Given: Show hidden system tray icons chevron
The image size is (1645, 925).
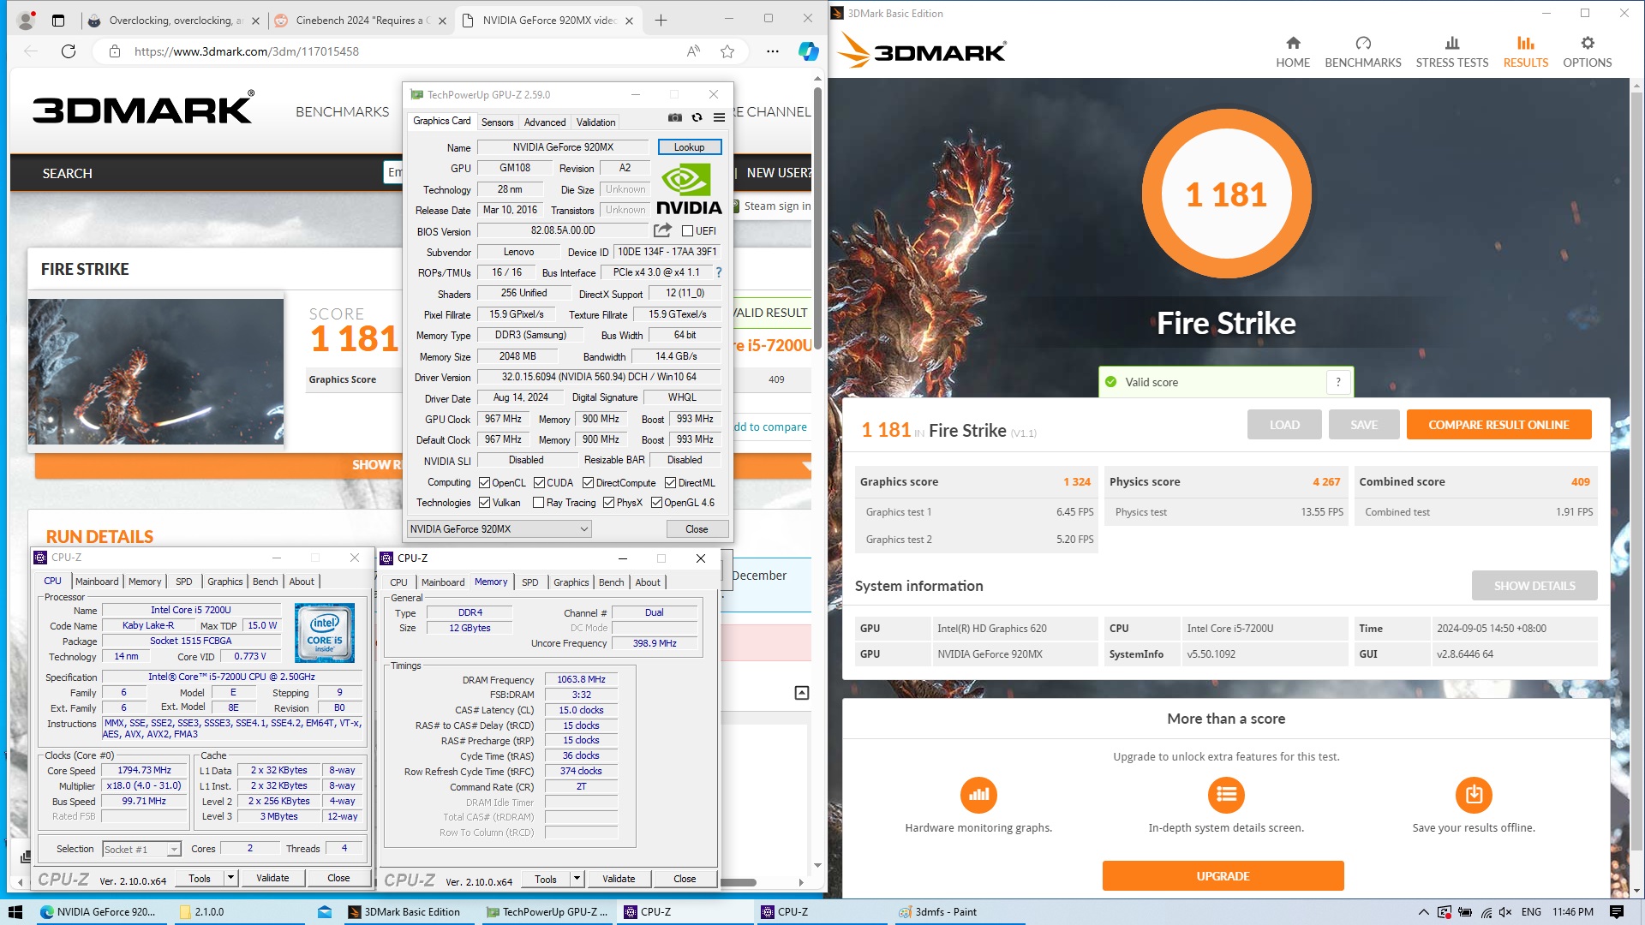Looking at the screenshot, I should pos(1423,912).
